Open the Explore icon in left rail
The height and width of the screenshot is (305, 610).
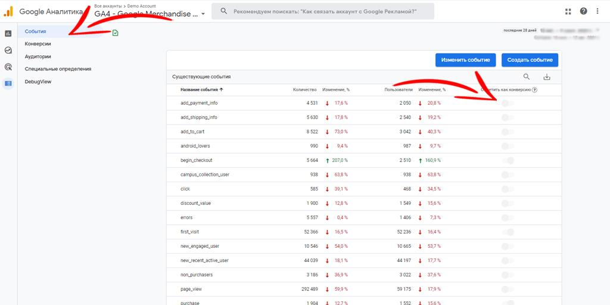[8, 51]
